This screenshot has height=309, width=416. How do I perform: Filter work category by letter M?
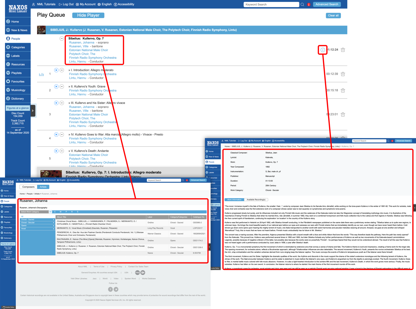[60, 212]
